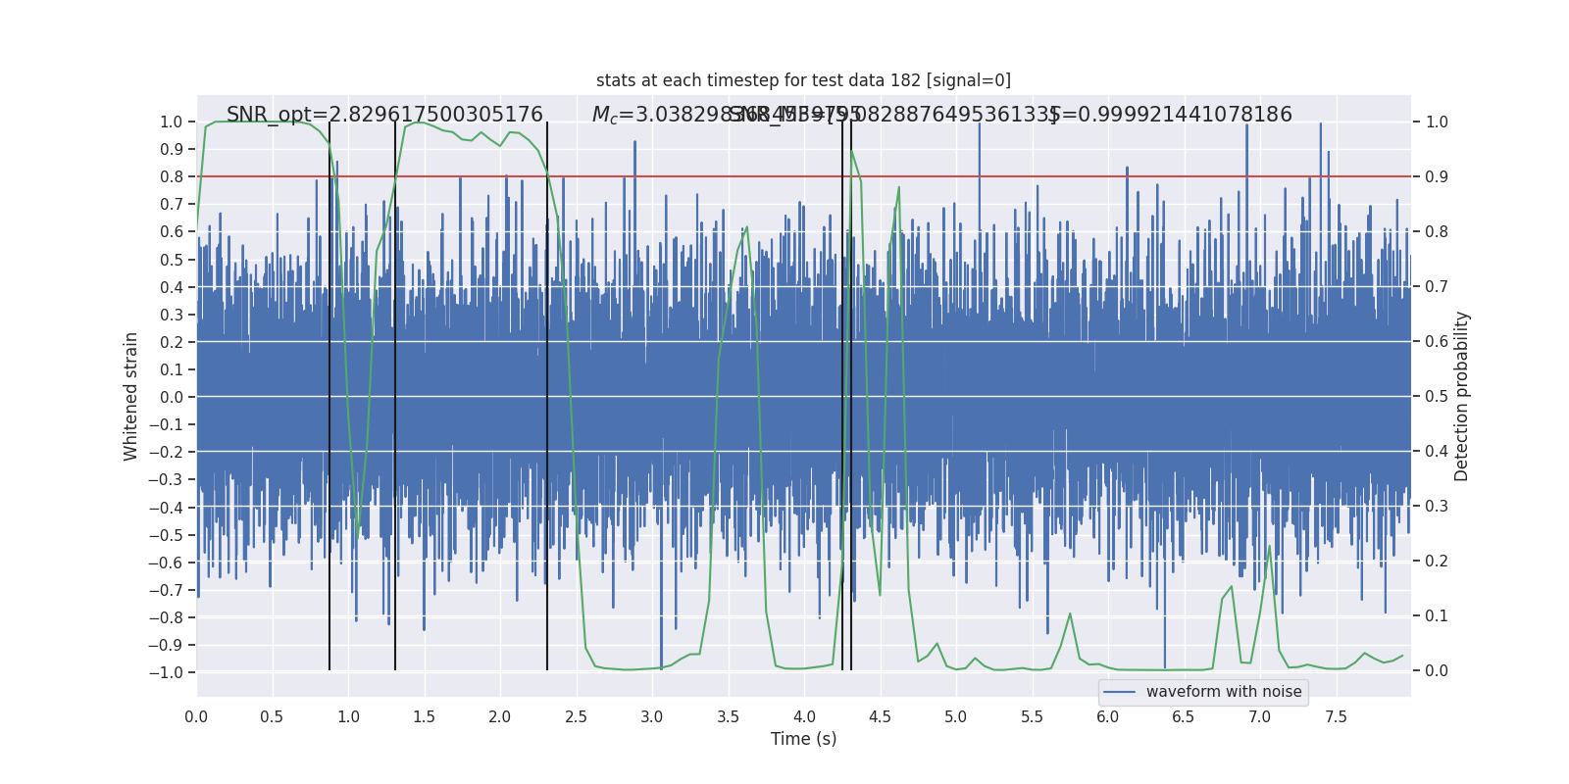Click the plot title mentioning test data 182

[803, 80]
